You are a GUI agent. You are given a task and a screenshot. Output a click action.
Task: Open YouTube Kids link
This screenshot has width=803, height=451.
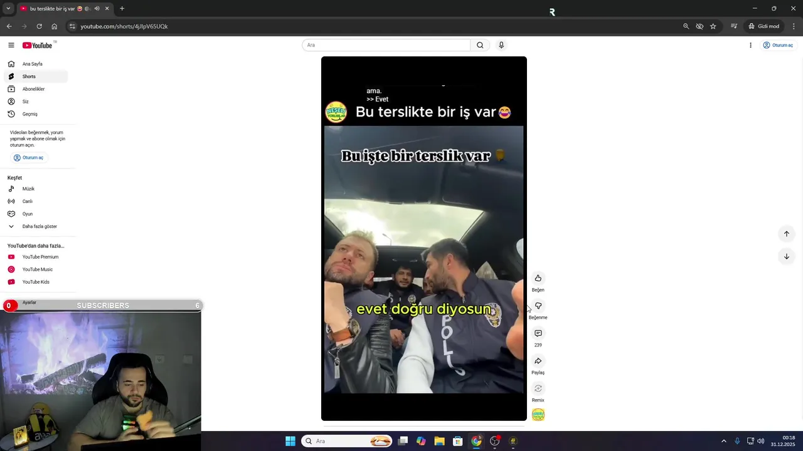coord(36,282)
